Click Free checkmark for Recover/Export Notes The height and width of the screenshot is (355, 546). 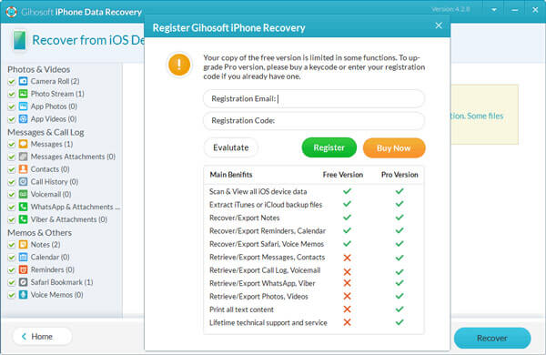coord(347,218)
